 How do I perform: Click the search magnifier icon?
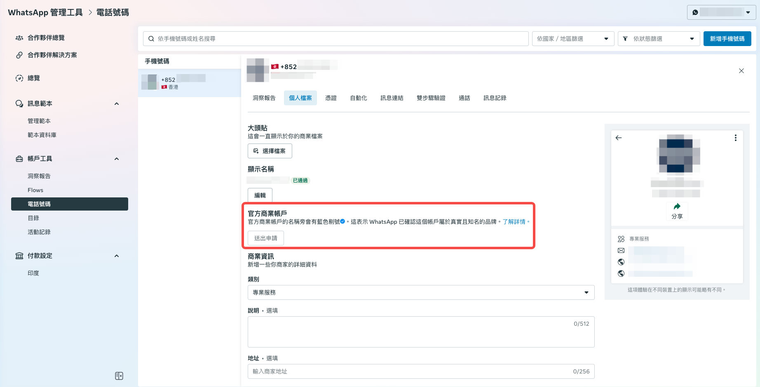point(151,39)
